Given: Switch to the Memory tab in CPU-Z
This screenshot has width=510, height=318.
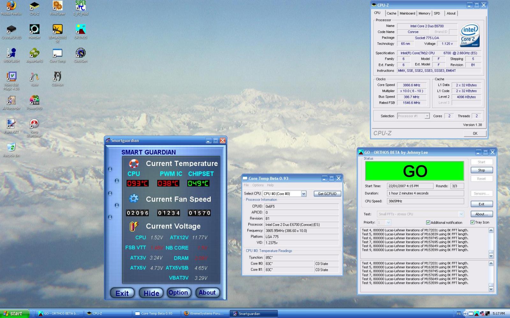Looking at the screenshot, I should point(424,13).
